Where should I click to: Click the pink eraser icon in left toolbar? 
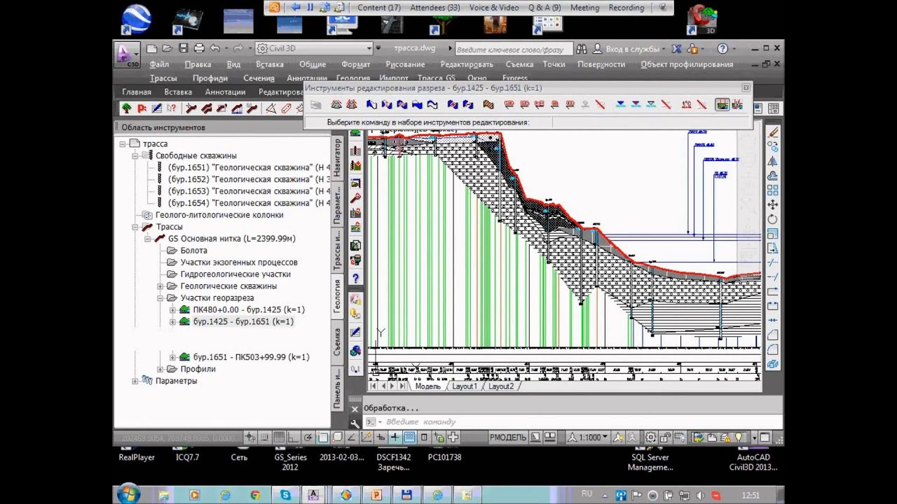[x=286, y=108]
